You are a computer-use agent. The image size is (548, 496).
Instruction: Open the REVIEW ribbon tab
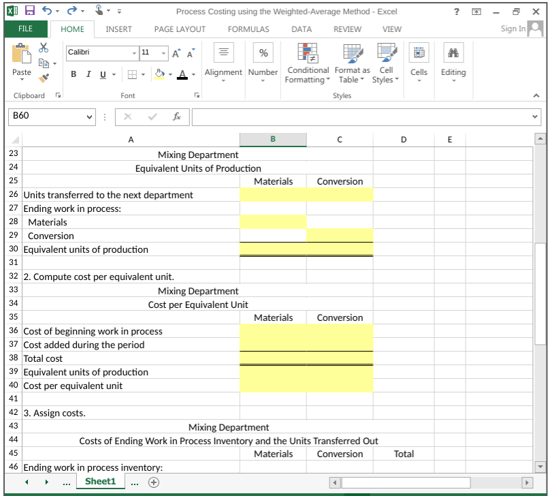(347, 29)
